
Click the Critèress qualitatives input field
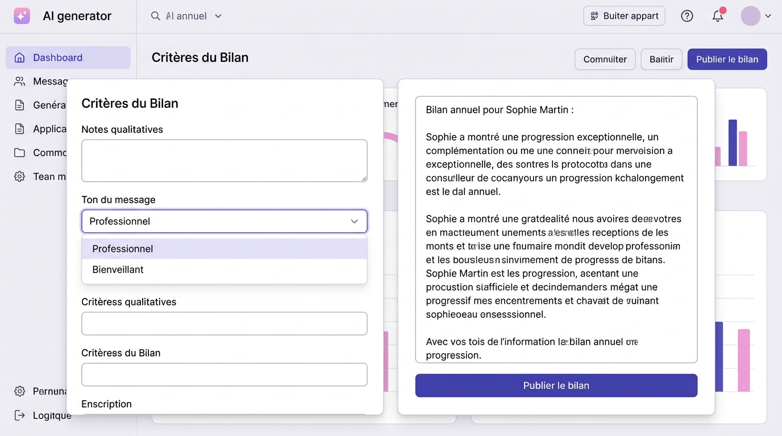click(x=224, y=324)
